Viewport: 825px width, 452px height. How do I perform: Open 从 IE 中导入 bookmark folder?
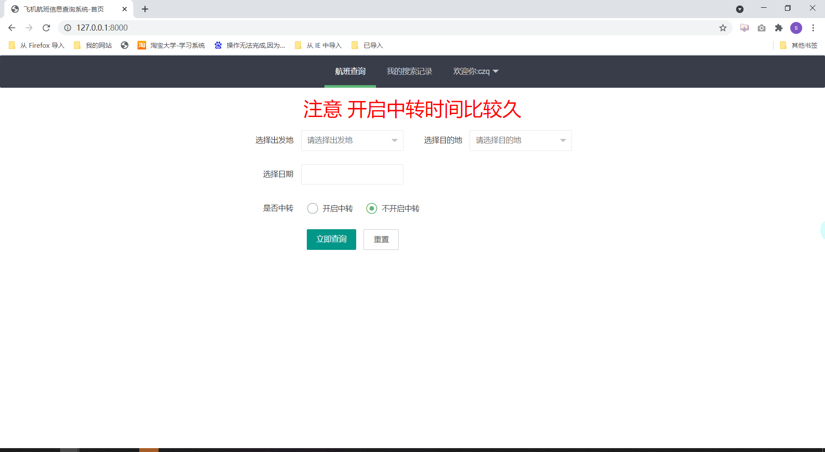coord(318,45)
